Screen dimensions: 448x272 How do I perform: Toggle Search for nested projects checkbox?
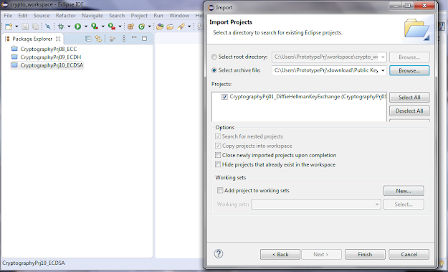pyautogui.click(x=218, y=136)
